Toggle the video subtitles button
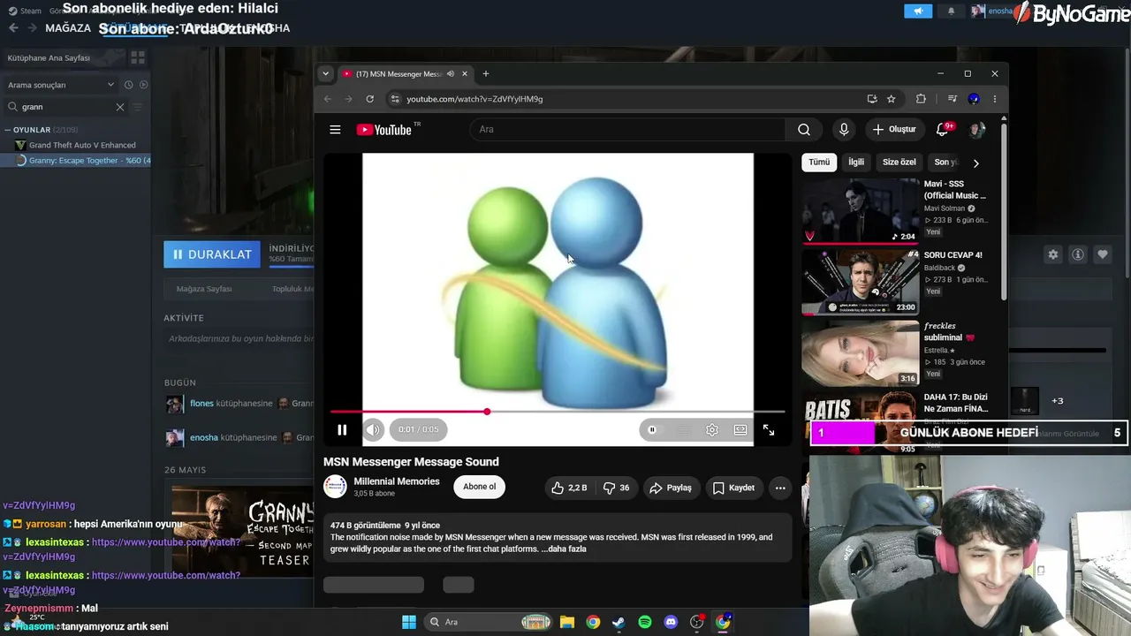This screenshot has height=636, width=1131. [x=683, y=430]
